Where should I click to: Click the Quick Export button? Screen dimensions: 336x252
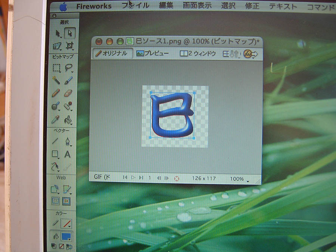(x=251, y=54)
